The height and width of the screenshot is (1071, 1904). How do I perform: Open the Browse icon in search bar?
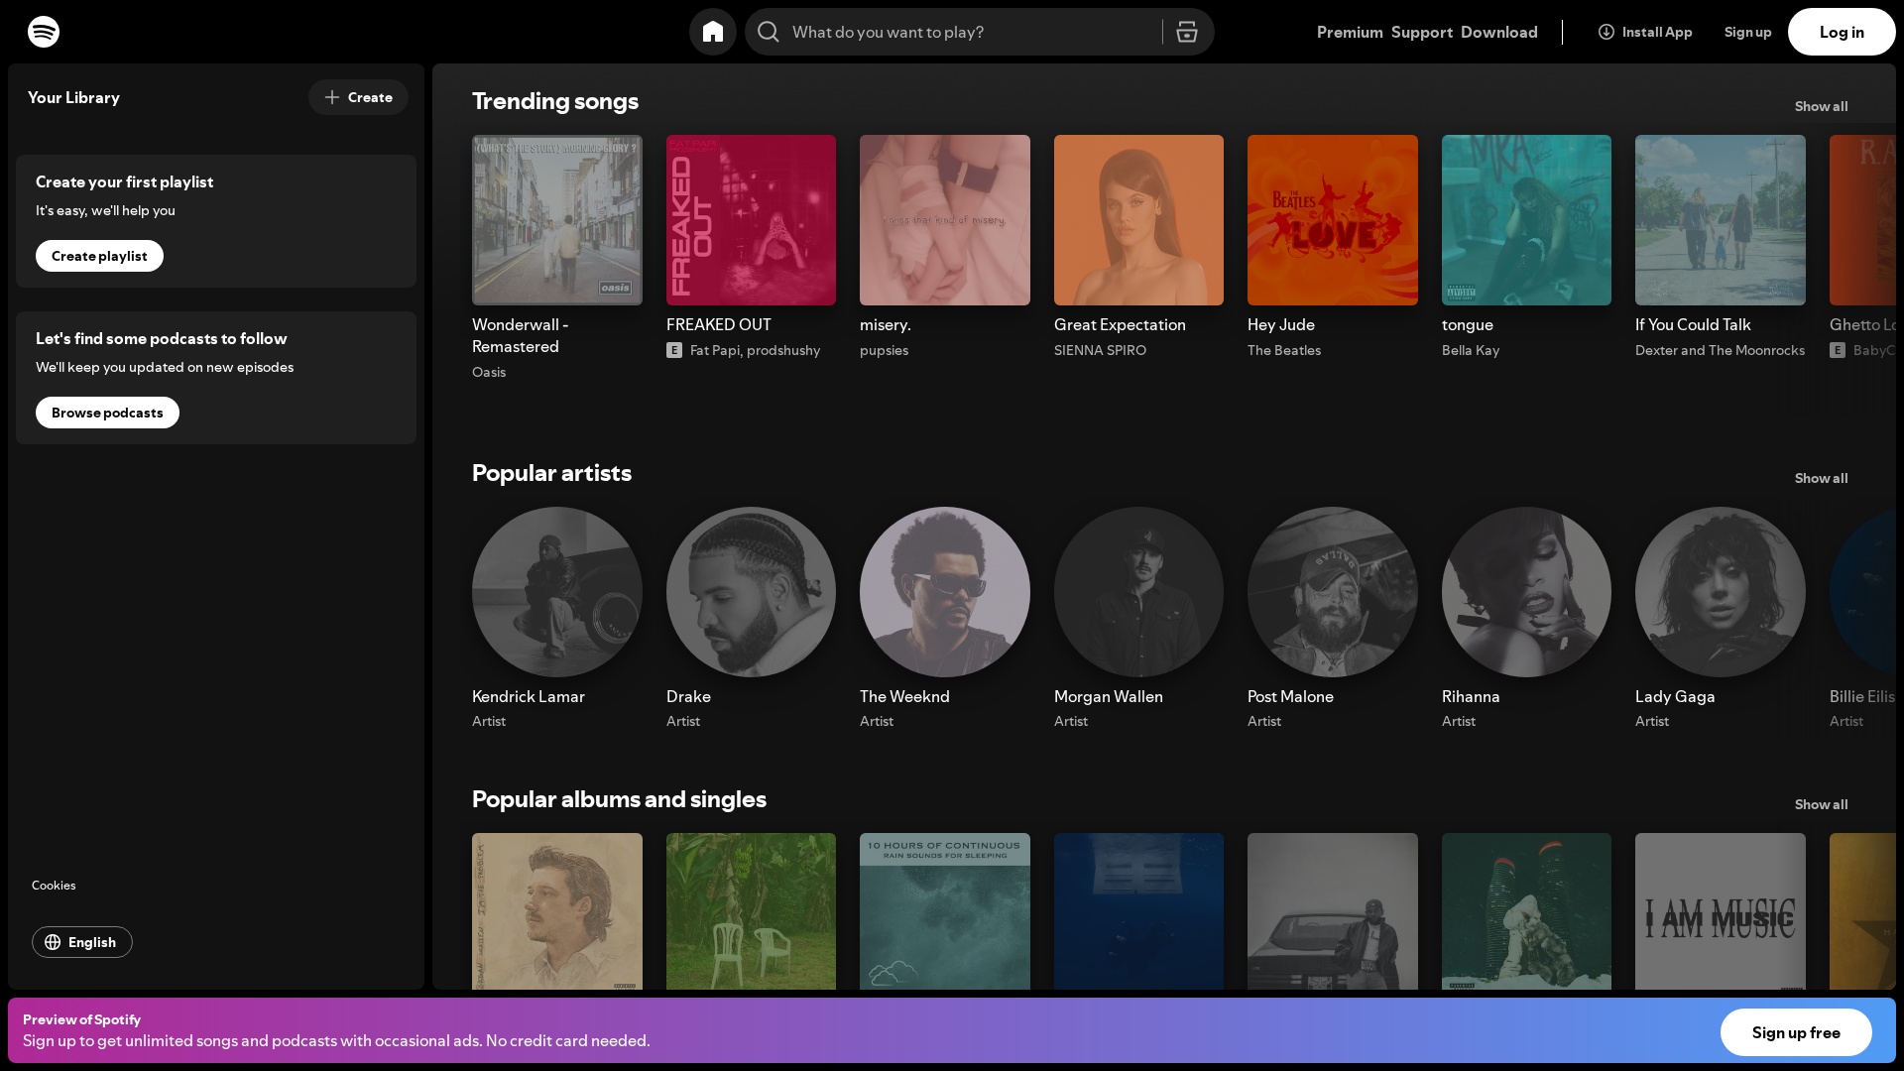click(x=1187, y=32)
